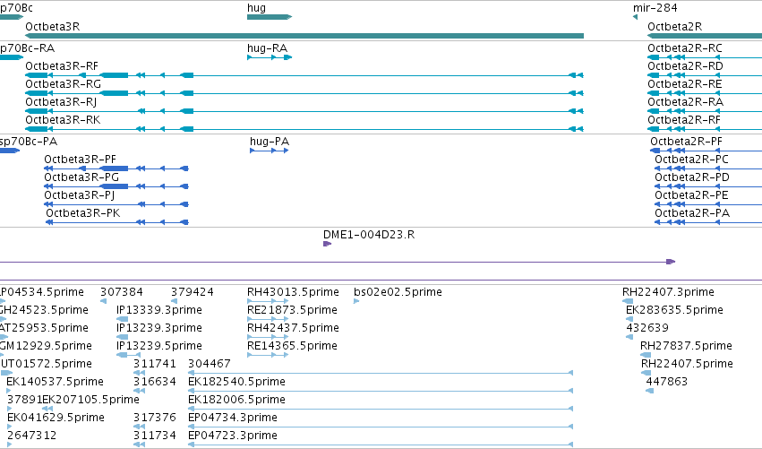Select EST EK041629.5prime

point(56,419)
